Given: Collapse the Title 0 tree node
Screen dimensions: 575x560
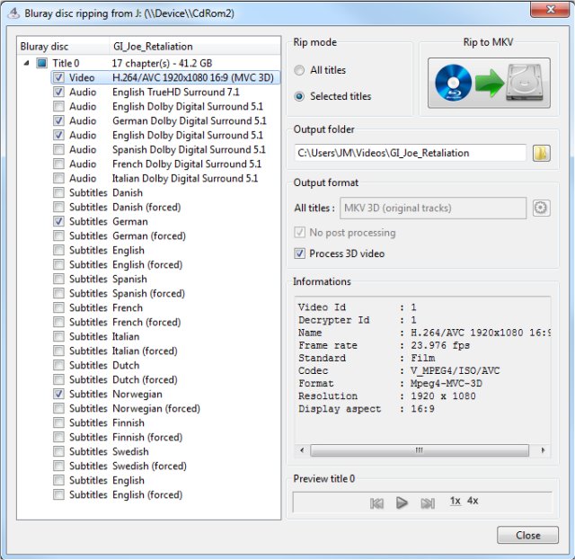Looking at the screenshot, I should 26,63.
